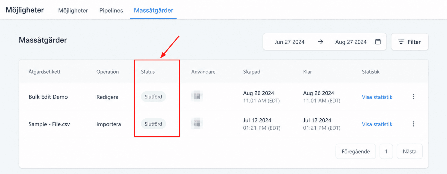Set the end date Aug 27 2024
This screenshot has height=174, width=447.
point(351,42)
